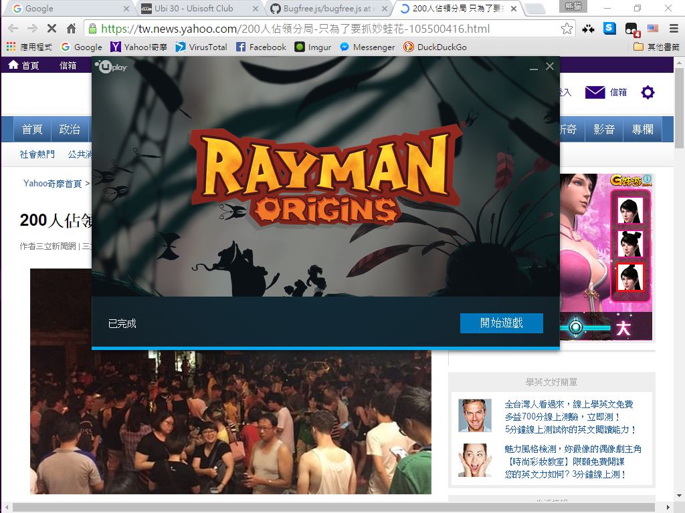Open the 其他書籤 bookmarks folder
The width and height of the screenshot is (685, 513).
click(656, 47)
